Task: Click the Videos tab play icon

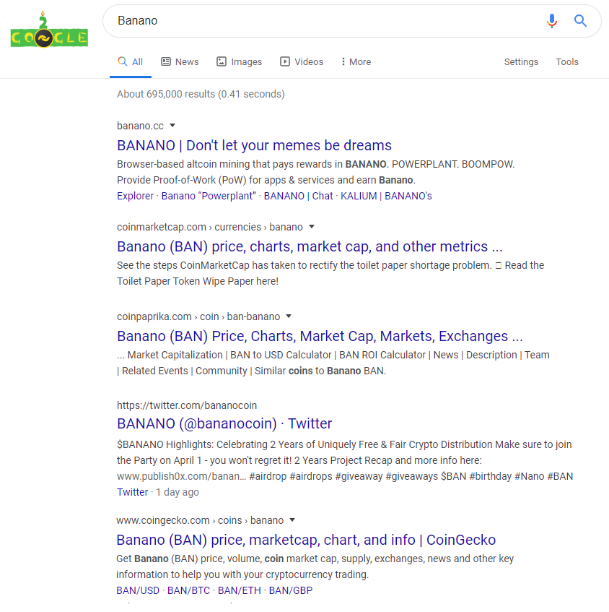Action: click(285, 61)
